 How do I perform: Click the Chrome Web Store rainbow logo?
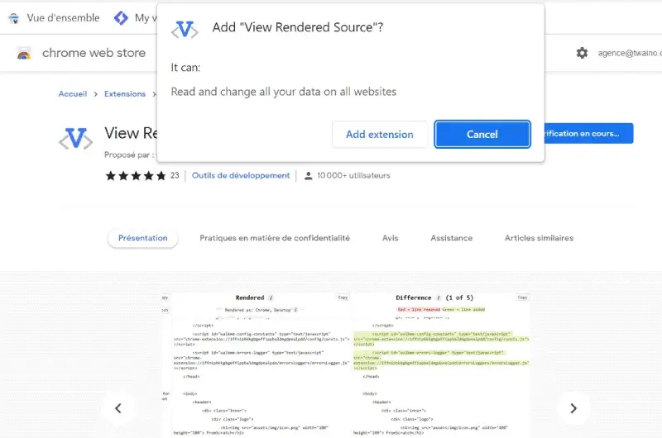(24, 53)
